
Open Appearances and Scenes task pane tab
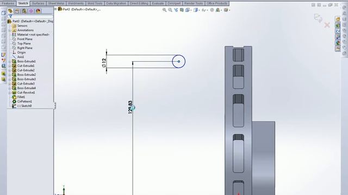tap(338, 43)
